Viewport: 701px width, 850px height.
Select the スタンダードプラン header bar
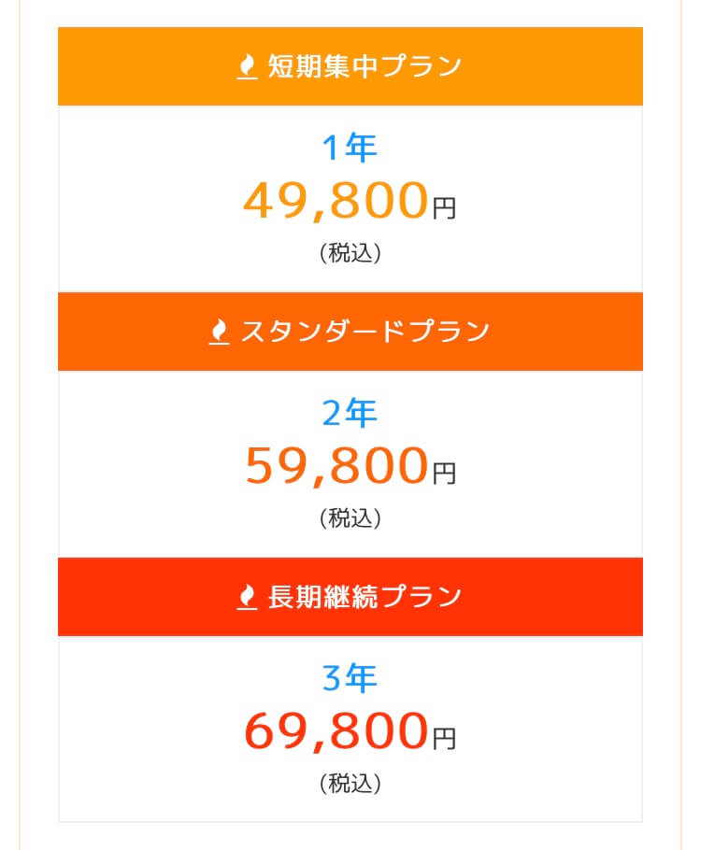(350, 332)
